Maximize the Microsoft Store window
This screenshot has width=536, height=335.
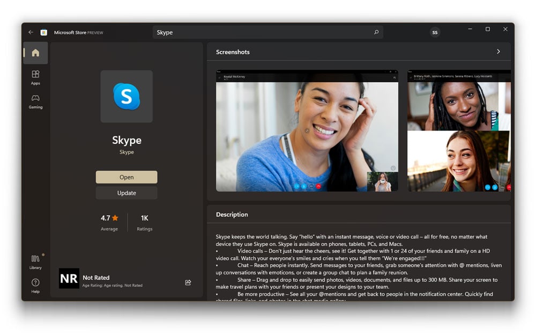488,29
